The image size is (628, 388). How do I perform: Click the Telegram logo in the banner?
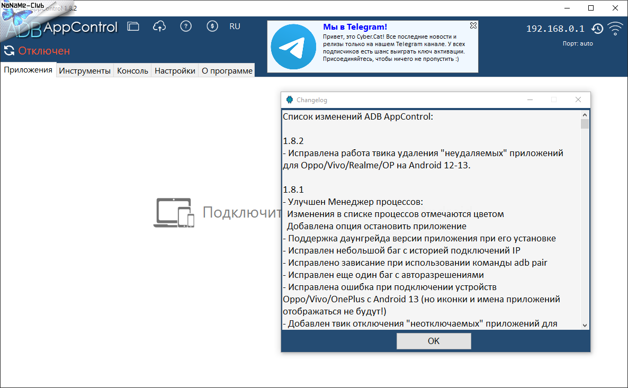293,47
